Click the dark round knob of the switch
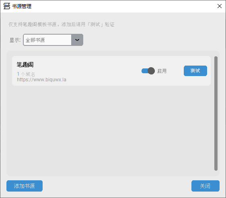This screenshot has height=198, width=226. (151, 71)
